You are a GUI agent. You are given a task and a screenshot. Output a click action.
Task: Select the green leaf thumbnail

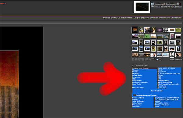(x=147, y=36)
